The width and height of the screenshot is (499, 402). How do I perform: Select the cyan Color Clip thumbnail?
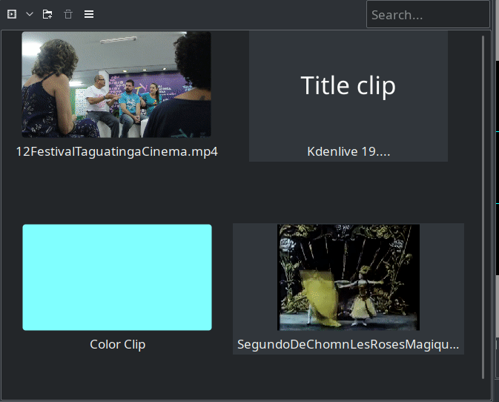click(117, 277)
